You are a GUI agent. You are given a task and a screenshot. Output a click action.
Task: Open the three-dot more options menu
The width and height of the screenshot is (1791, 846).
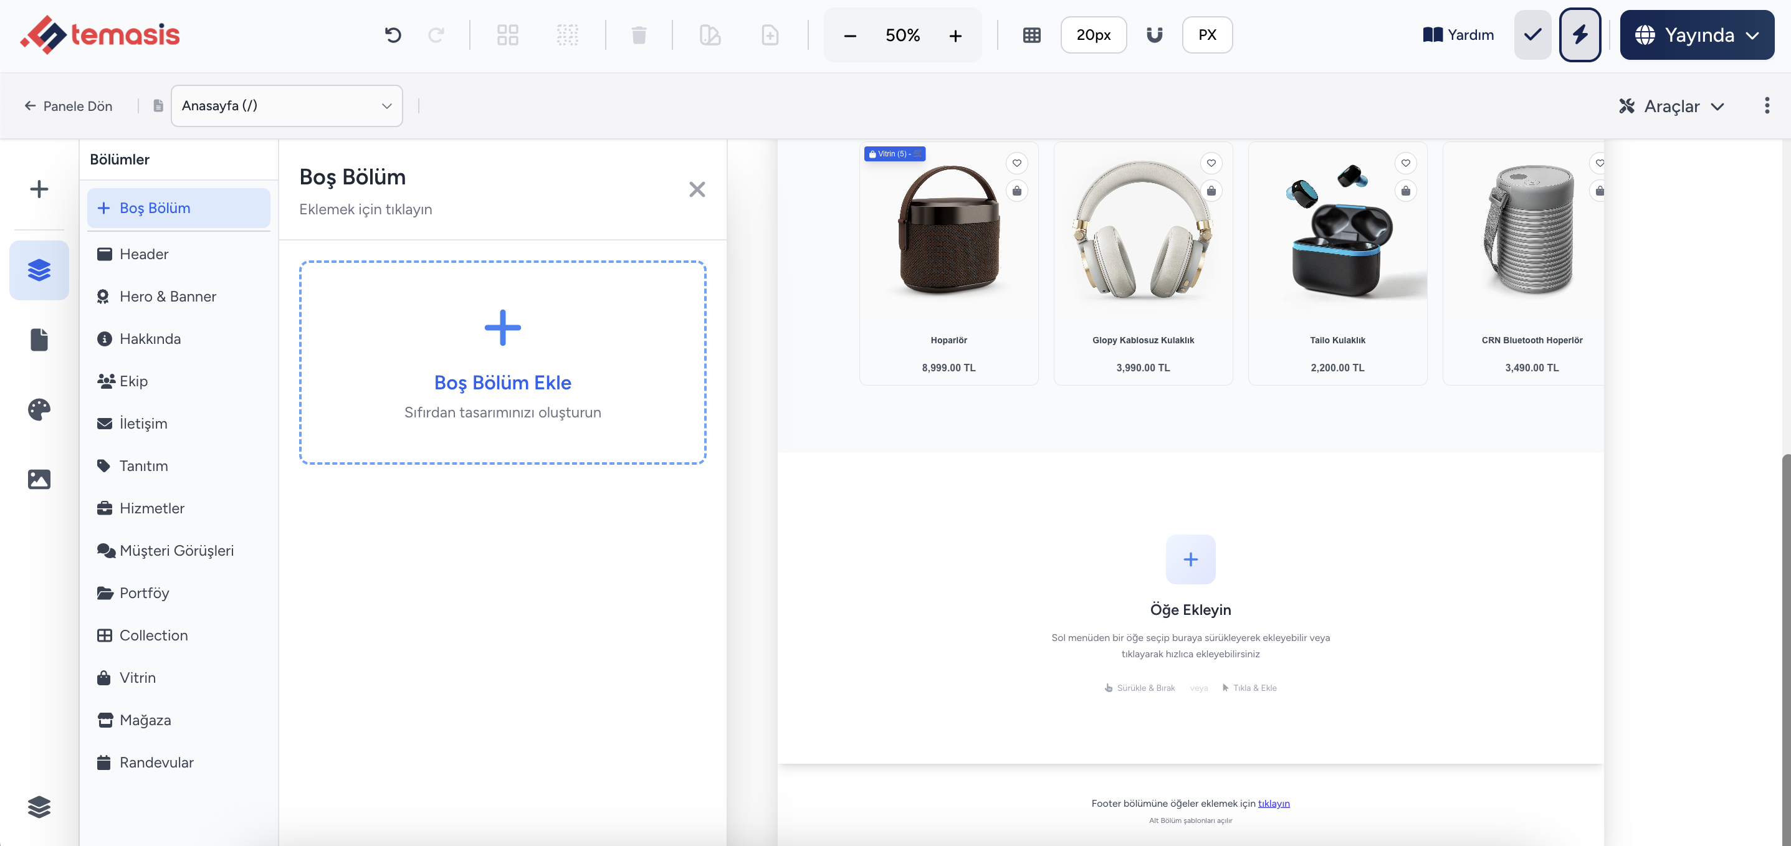pyautogui.click(x=1767, y=106)
